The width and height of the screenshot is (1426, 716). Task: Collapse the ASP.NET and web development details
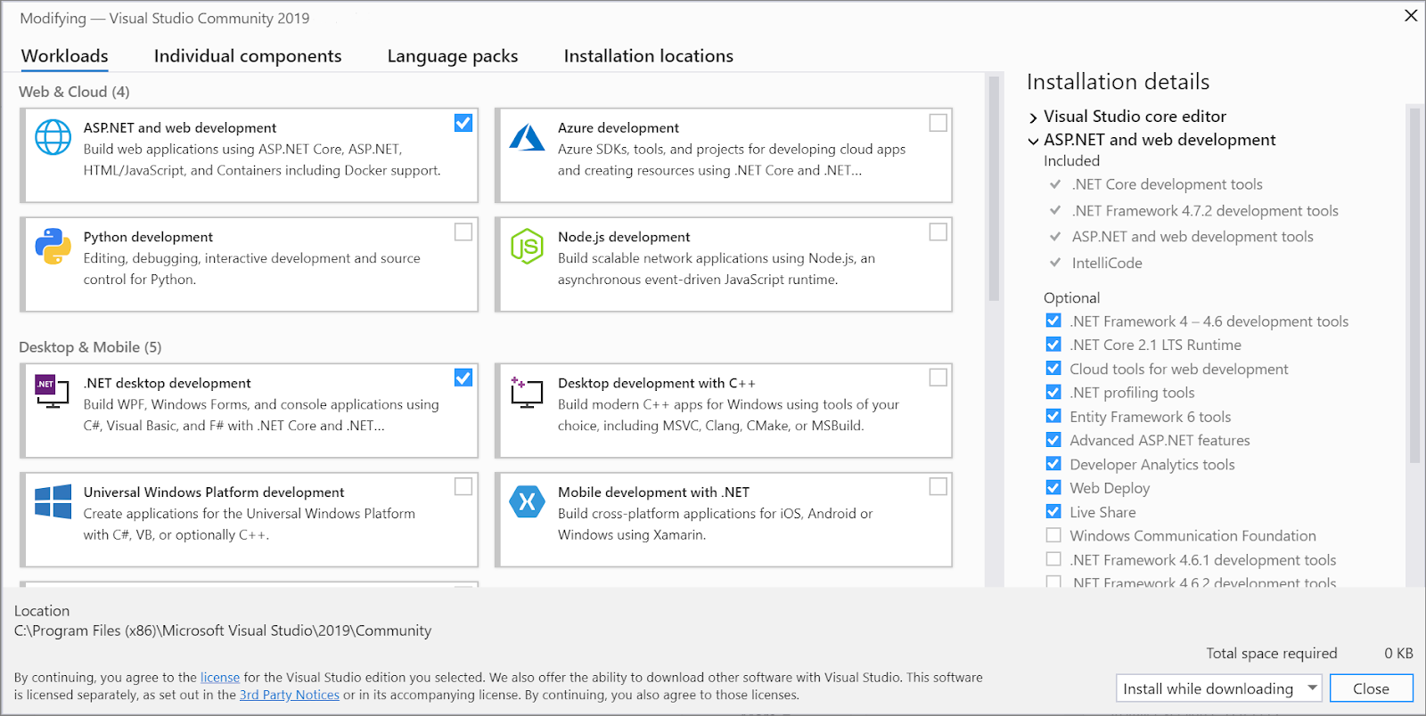pyautogui.click(x=1033, y=141)
